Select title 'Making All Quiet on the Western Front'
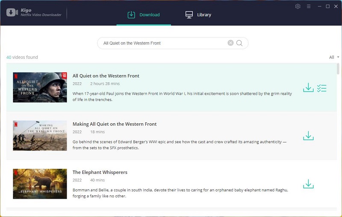 point(115,124)
